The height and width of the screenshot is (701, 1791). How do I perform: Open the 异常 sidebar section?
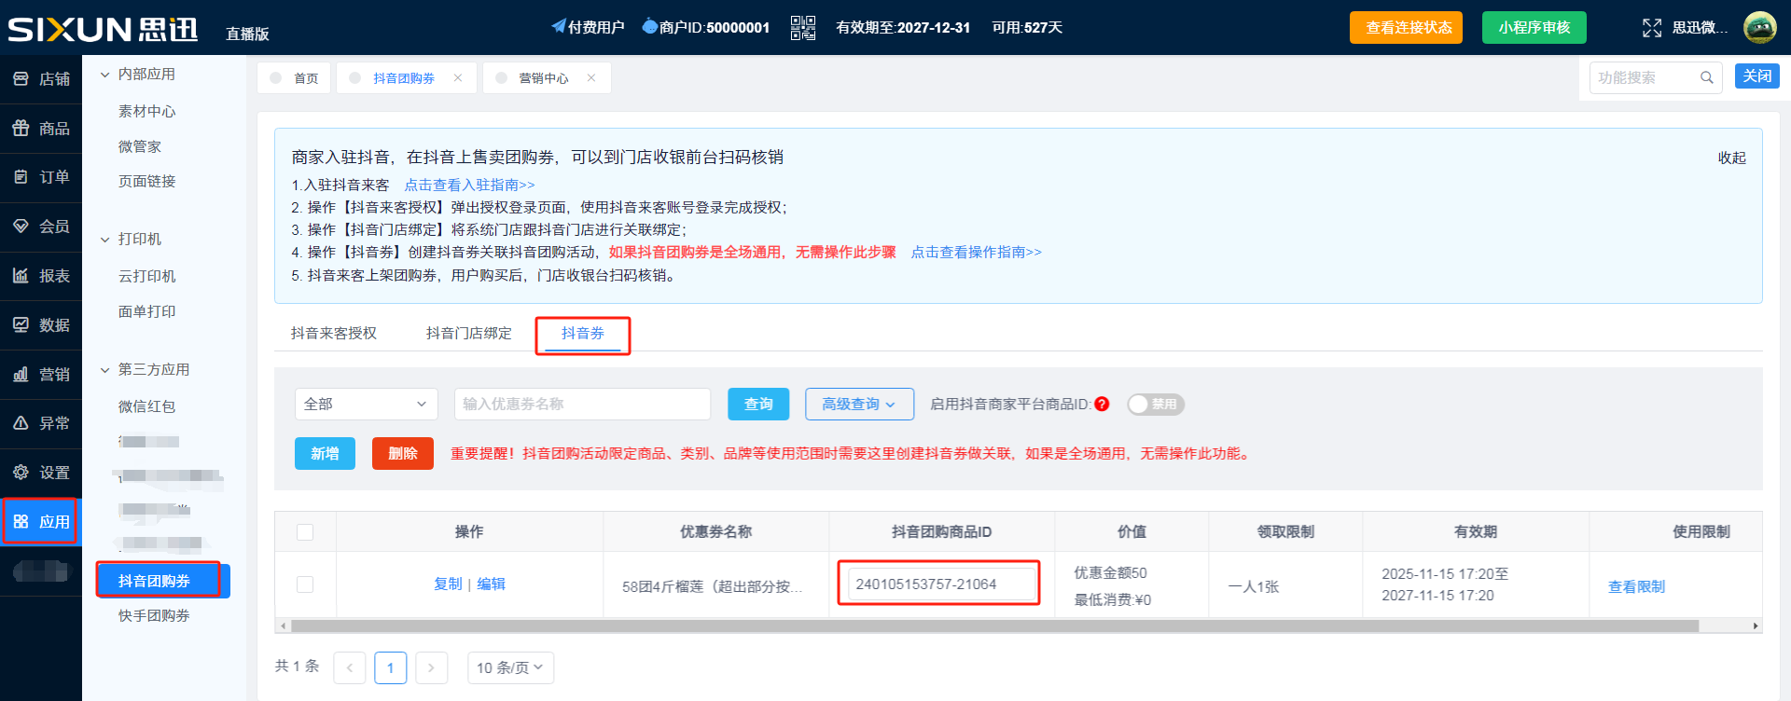(41, 423)
